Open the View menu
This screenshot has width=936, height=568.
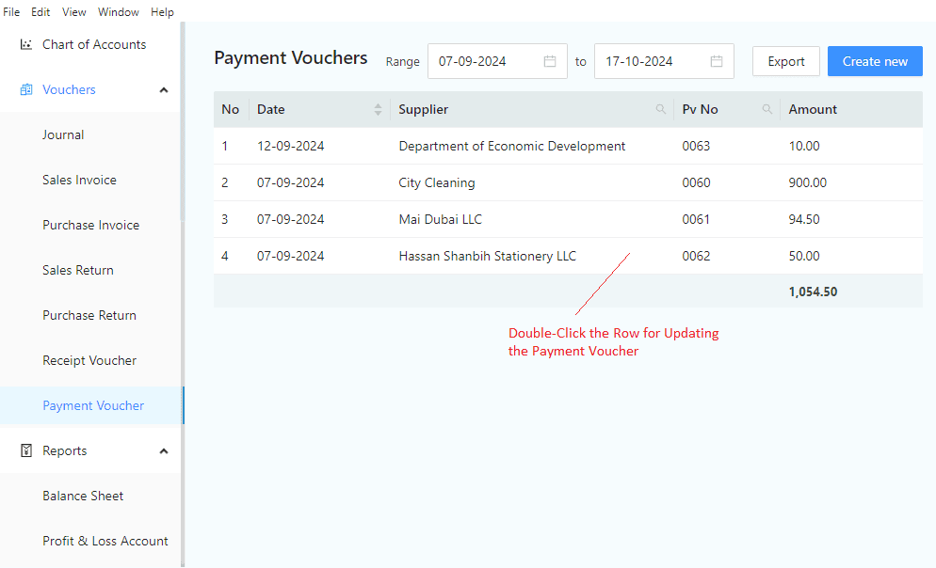click(74, 12)
